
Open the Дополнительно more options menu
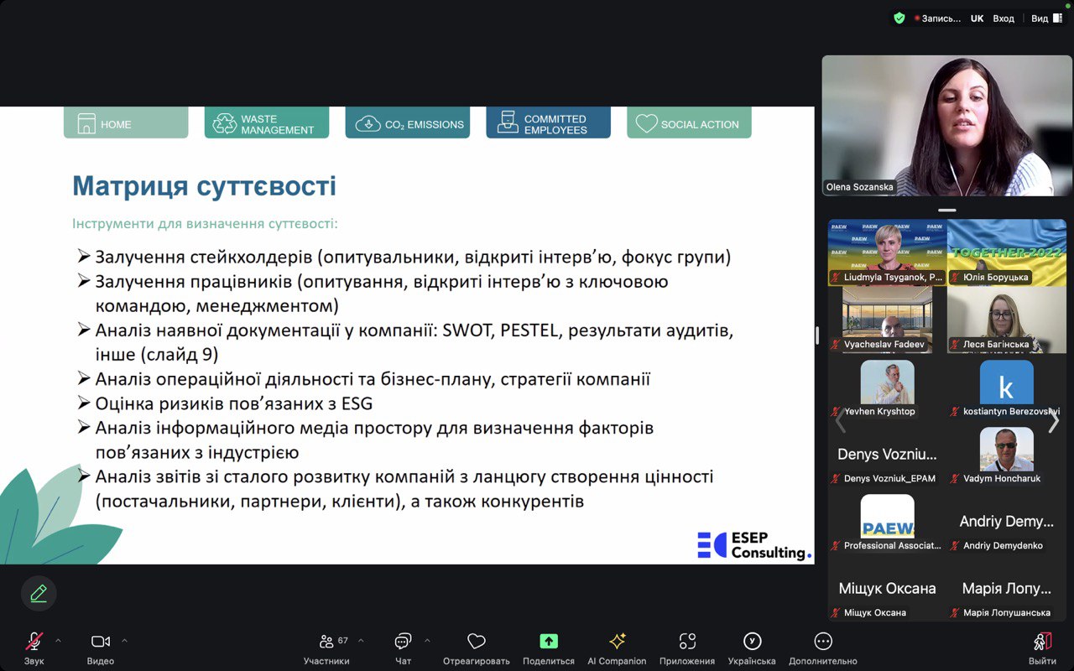pyautogui.click(x=823, y=642)
